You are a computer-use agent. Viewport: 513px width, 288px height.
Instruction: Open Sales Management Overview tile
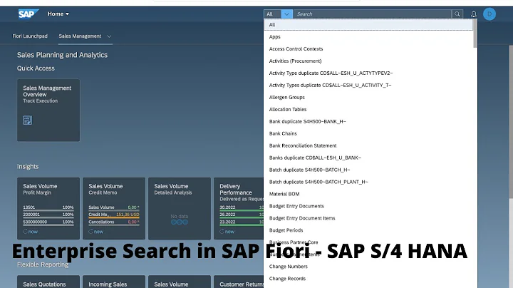48,110
